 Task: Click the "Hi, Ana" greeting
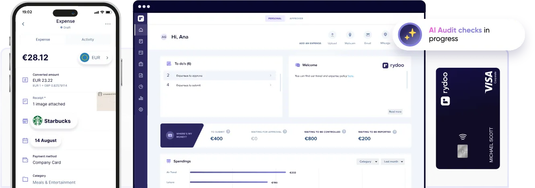180,37
